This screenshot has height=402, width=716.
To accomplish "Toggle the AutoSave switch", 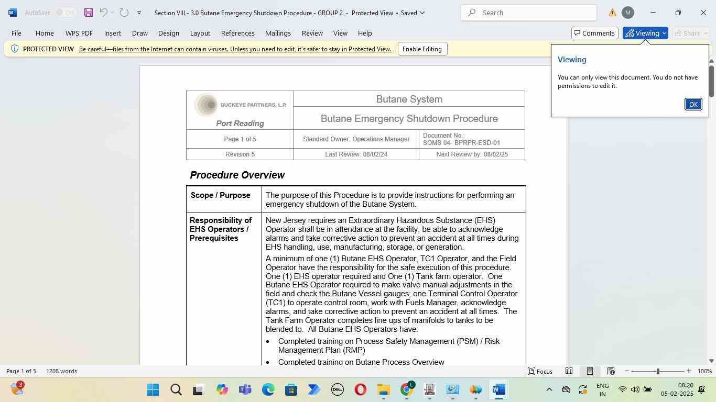I will point(66,13).
